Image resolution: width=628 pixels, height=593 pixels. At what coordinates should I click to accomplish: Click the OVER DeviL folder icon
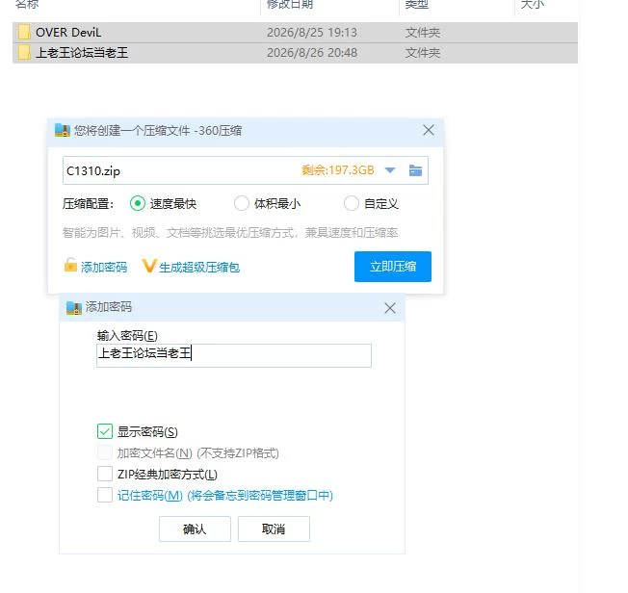click(x=24, y=32)
